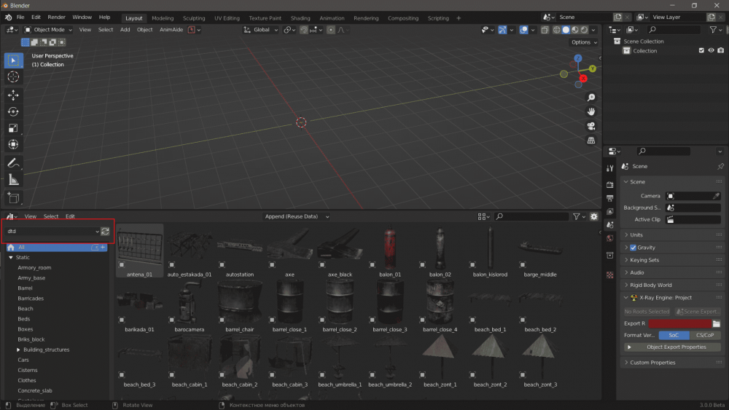The image size is (729, 410).
Task: Open the Render menu
Action: click(56, 17)
